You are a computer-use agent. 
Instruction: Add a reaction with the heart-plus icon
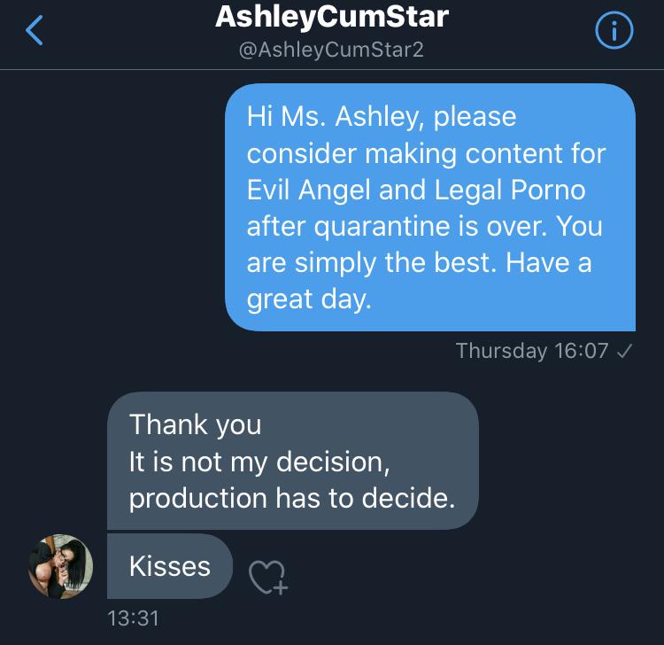(x=266, y=577)
